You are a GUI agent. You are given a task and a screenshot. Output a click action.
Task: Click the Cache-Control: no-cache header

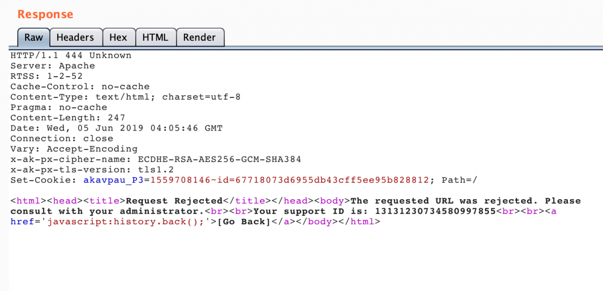click(79, 86)
